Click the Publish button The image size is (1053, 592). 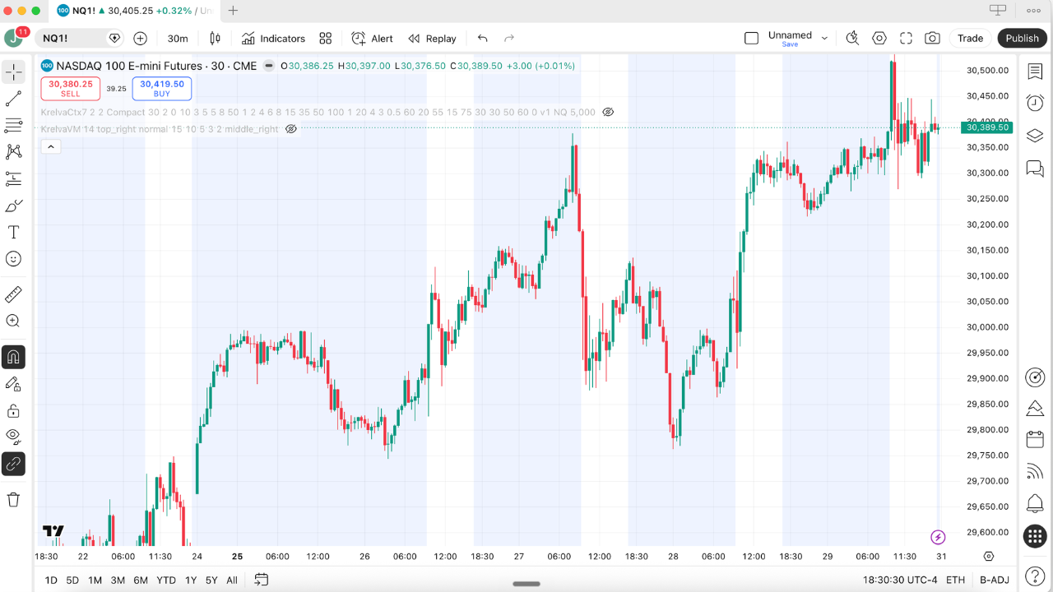[x=1022, y=38]
